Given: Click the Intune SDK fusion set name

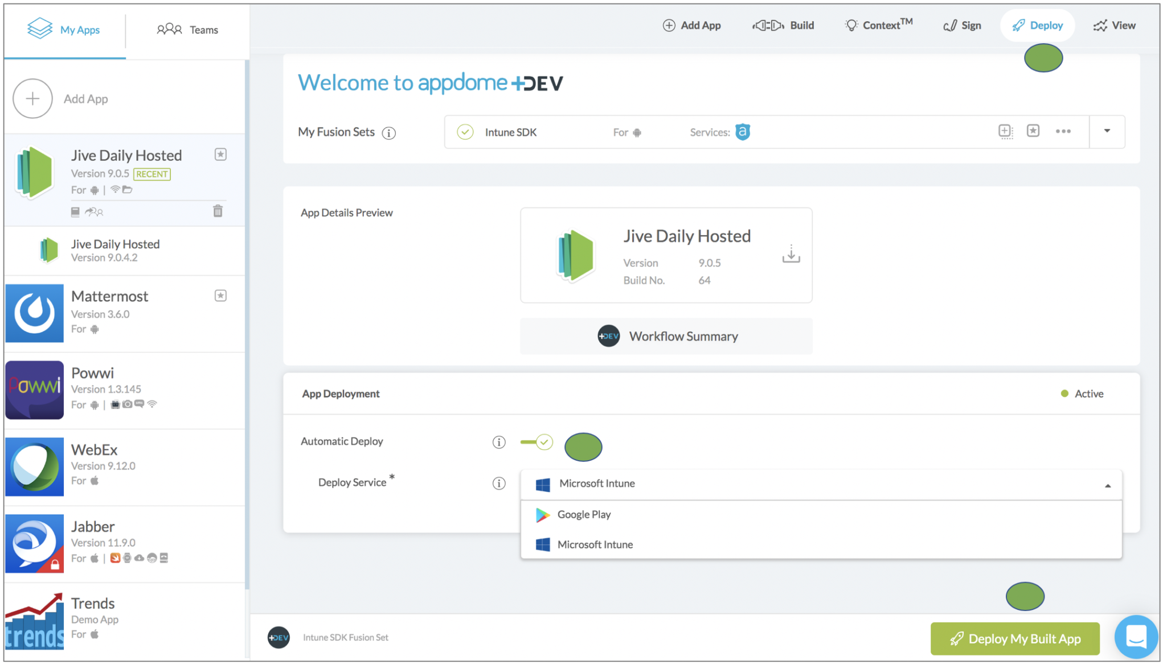Looking at the screenshot, I should [511, 132].
